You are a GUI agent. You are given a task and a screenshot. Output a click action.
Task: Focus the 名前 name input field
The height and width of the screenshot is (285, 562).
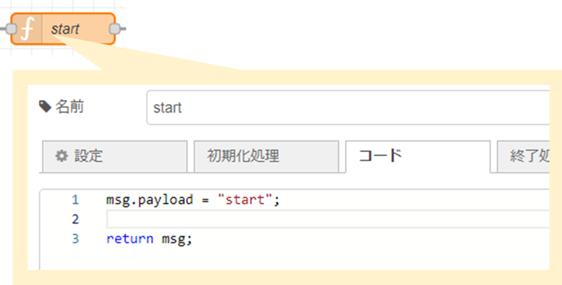tap(348, 108)
